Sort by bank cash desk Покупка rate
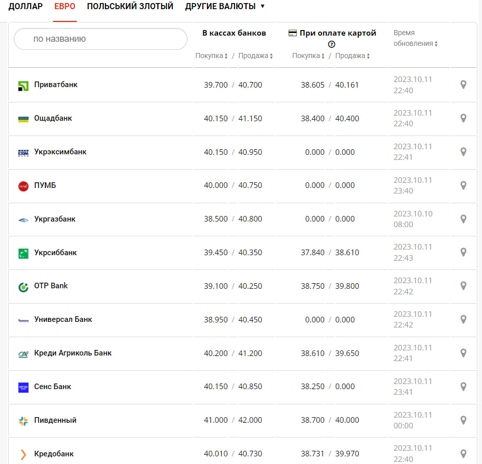This screenshot has height=464, width=482. point(211,56)
